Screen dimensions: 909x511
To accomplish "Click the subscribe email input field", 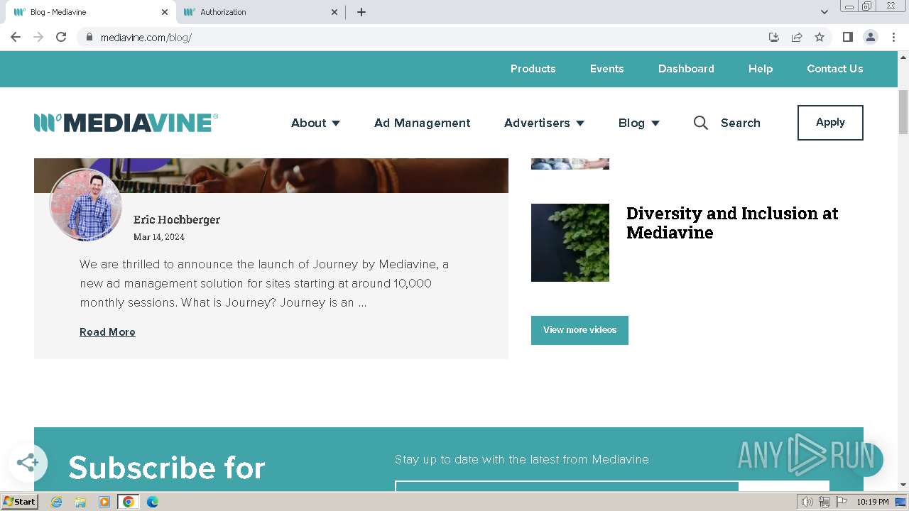I will 567,486.
